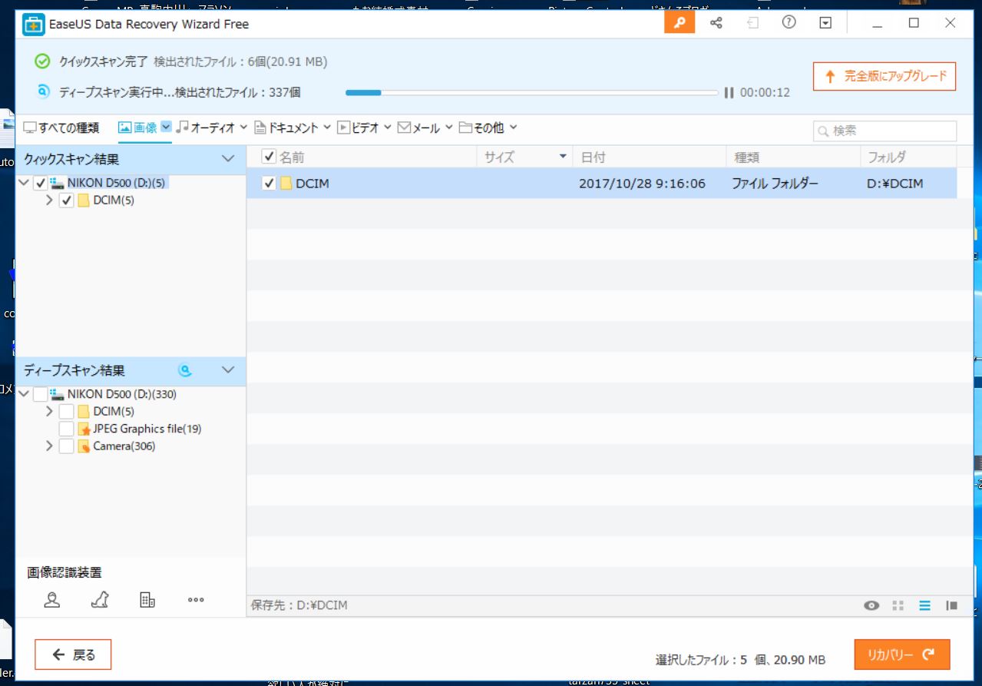982x686 pixels.
Task: Uncheck the DCIM row checkbox in file list
Action: point(269,184)
